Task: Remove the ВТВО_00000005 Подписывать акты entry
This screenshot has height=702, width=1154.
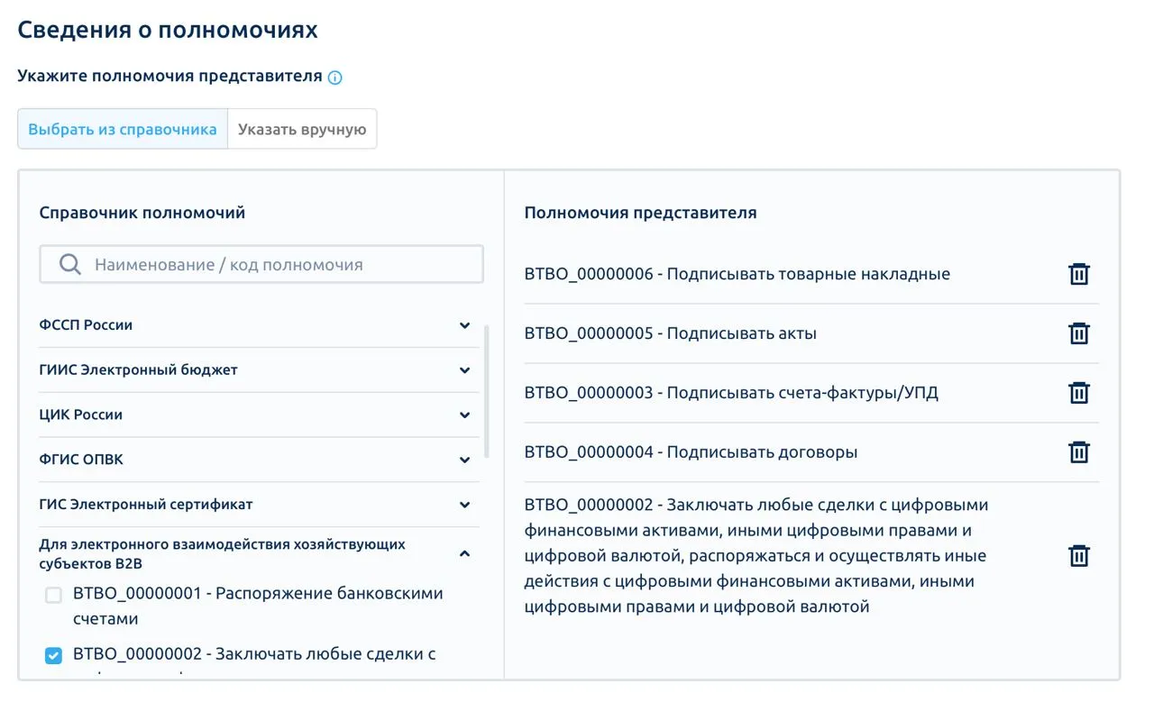Action: click(1078, 333)
